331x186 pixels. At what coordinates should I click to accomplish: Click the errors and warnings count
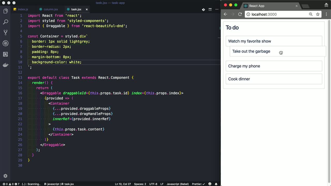tap(11, 184)
